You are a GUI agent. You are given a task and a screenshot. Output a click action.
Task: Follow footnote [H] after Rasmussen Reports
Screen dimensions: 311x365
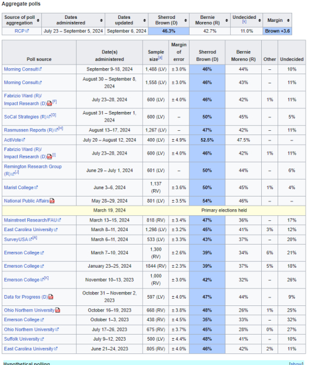(61, 128)
